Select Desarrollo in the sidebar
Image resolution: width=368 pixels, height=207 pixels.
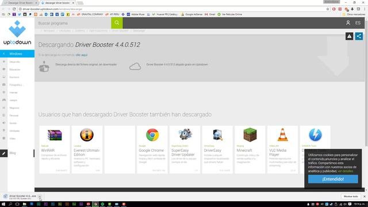14,62
